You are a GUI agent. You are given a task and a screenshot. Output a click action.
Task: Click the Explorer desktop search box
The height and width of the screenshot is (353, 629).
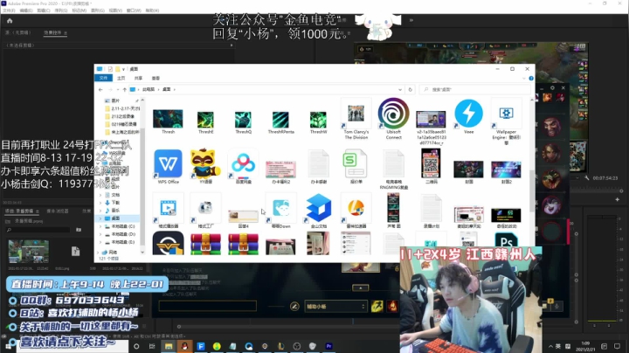[476, 89]
